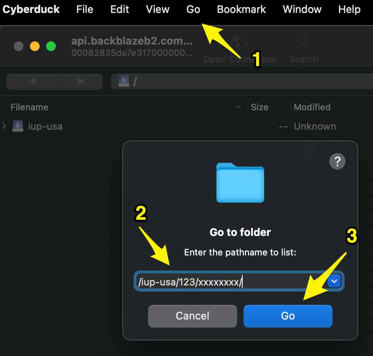Select the iup-usa bucket icon

pos(18,126)
